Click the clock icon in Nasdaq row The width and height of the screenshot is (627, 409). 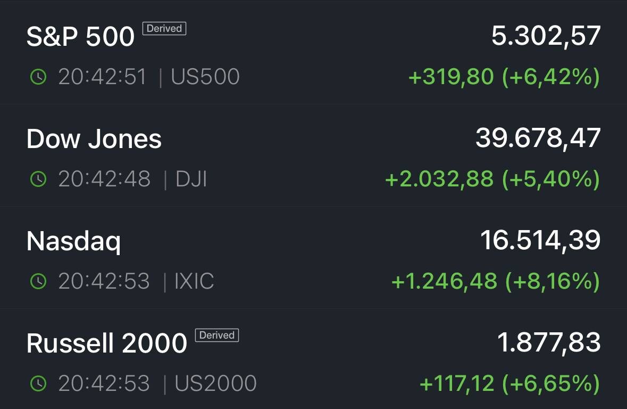[x=38, y=281]
